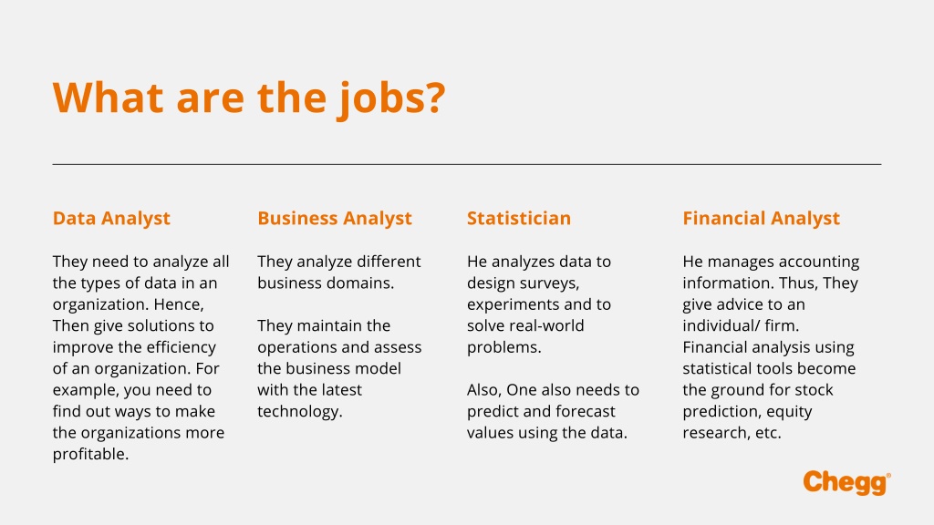Click the Data Analyst heading

coord(111,219)
